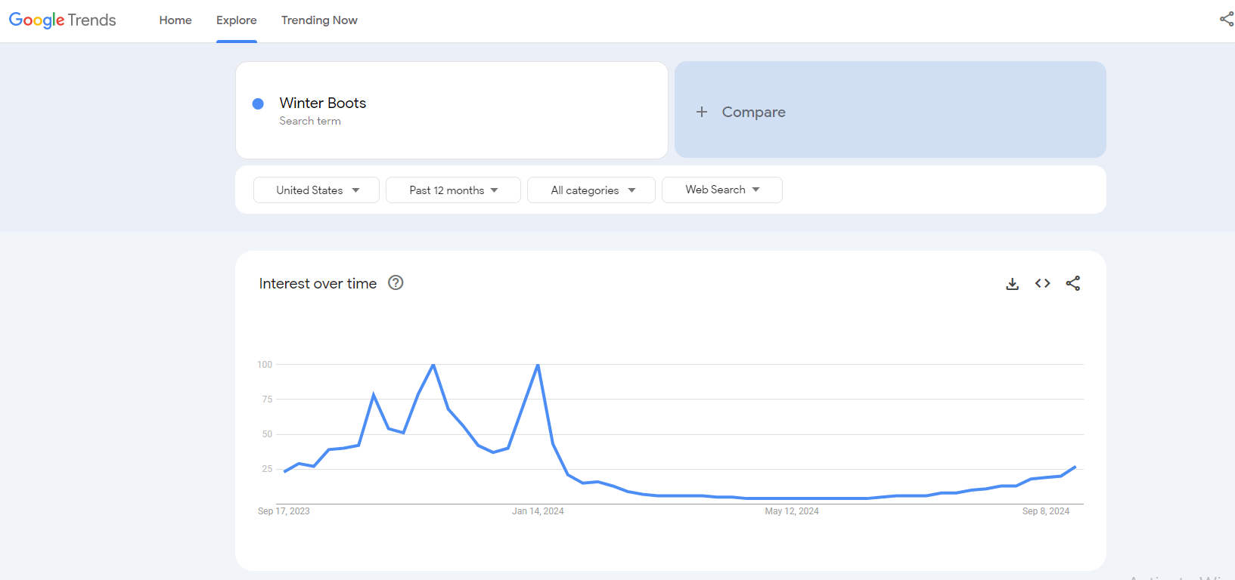Viewport: 1235px width, 580px height.
Task: Click the Jan 14, 2024 axis label
Action: [x=538, y=511]
